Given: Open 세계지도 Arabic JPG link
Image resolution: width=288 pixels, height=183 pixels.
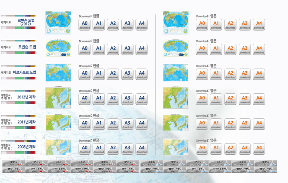Looking at the screenshot, I should coord(266,163).
